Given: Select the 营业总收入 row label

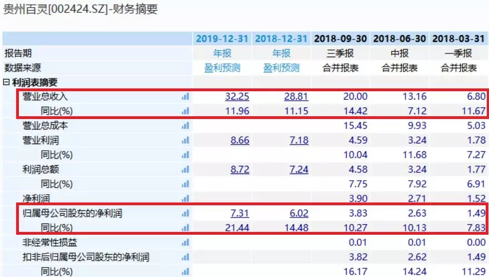Looking at the screenshot, I should (45, 97).
